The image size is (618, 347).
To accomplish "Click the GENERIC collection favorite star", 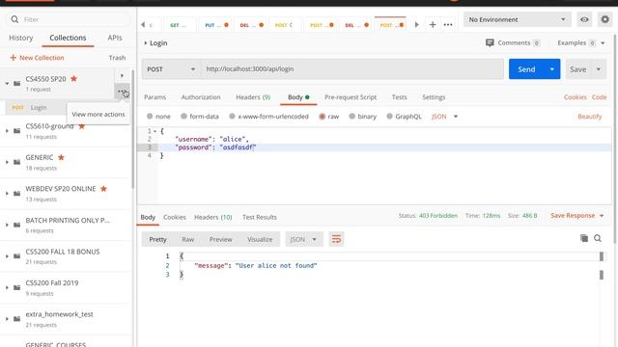I will click(61, 157).
